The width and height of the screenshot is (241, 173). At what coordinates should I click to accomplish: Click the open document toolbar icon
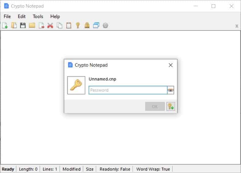[14, 25]
